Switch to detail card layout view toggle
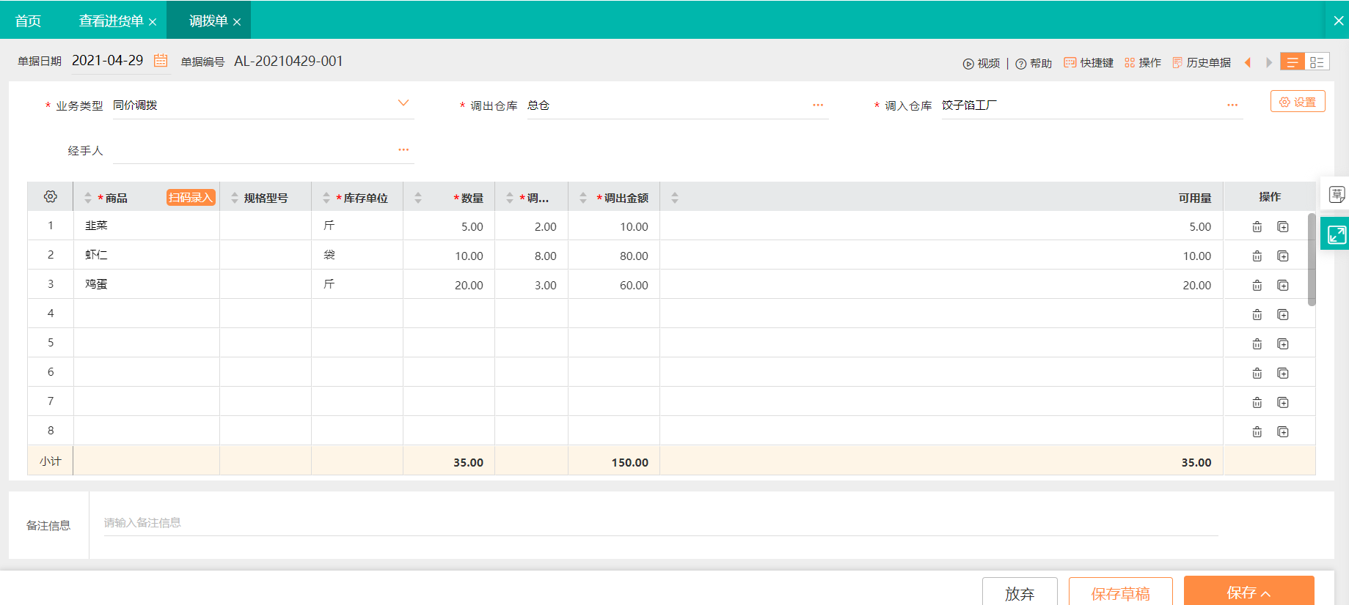This screenshot has width=1349, height=605. click(1317, 62)
